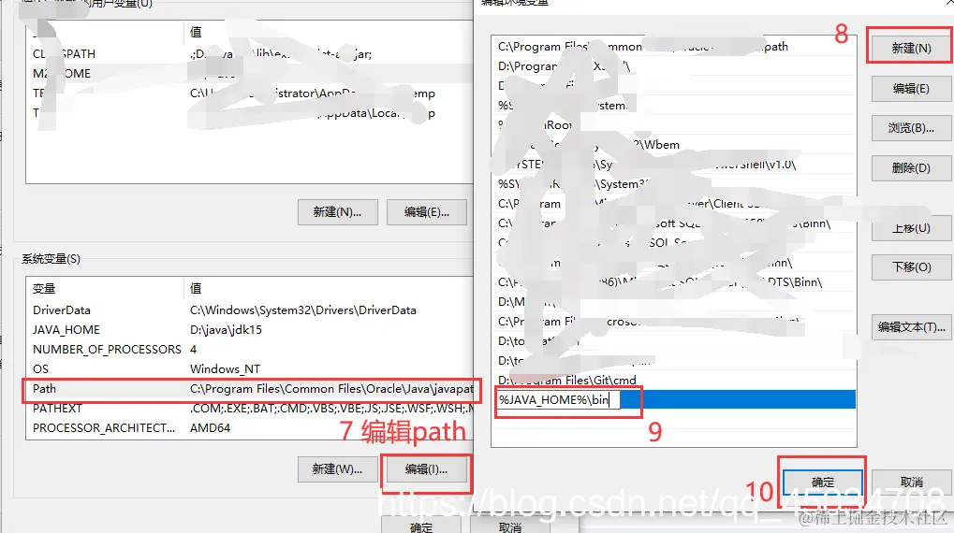
Task: Click the 下移(O) button
Action: coord(911,266)
